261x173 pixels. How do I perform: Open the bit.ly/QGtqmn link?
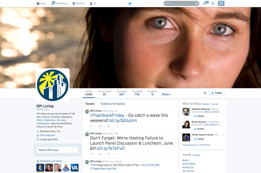(x=122, y=120)
